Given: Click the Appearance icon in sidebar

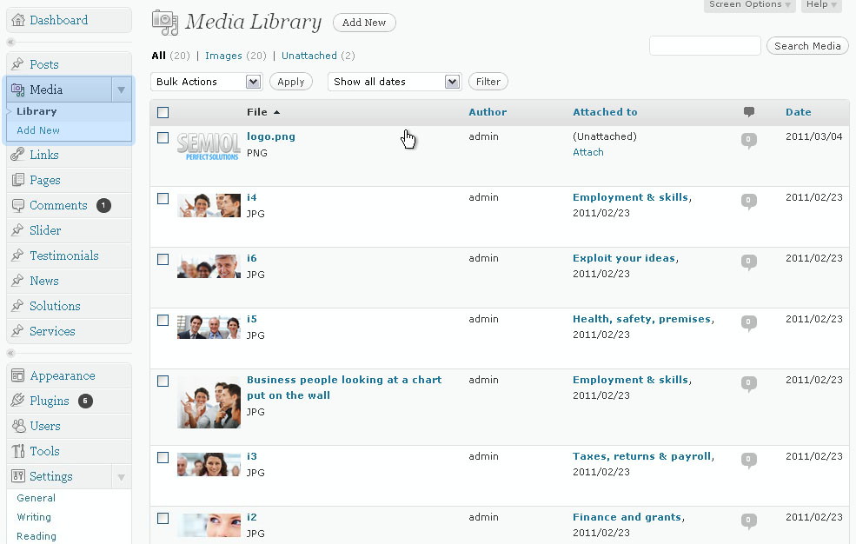Looking at the screenshot, I should (18, 375).
